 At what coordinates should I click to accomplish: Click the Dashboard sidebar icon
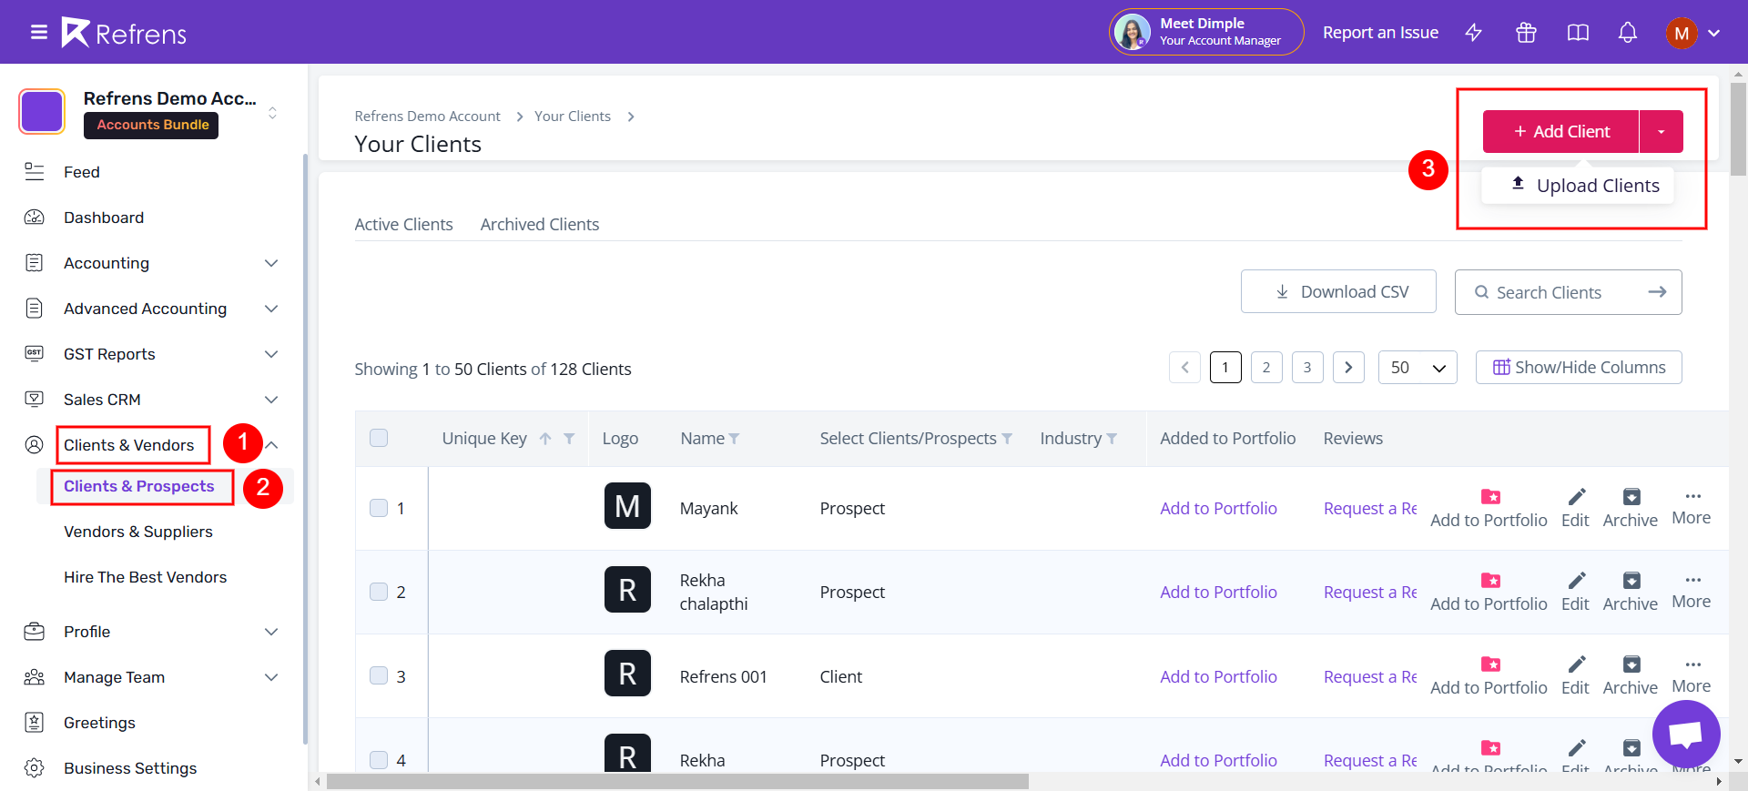click(35, 218)
